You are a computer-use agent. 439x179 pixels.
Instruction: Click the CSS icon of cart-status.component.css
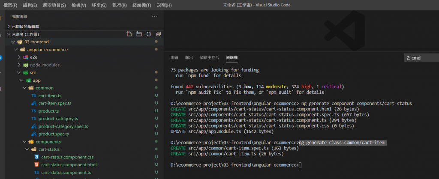(x=36, y=157)
